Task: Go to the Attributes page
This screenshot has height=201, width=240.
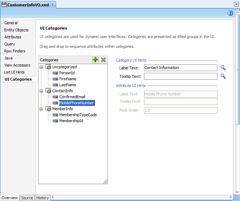Action: 13,37
